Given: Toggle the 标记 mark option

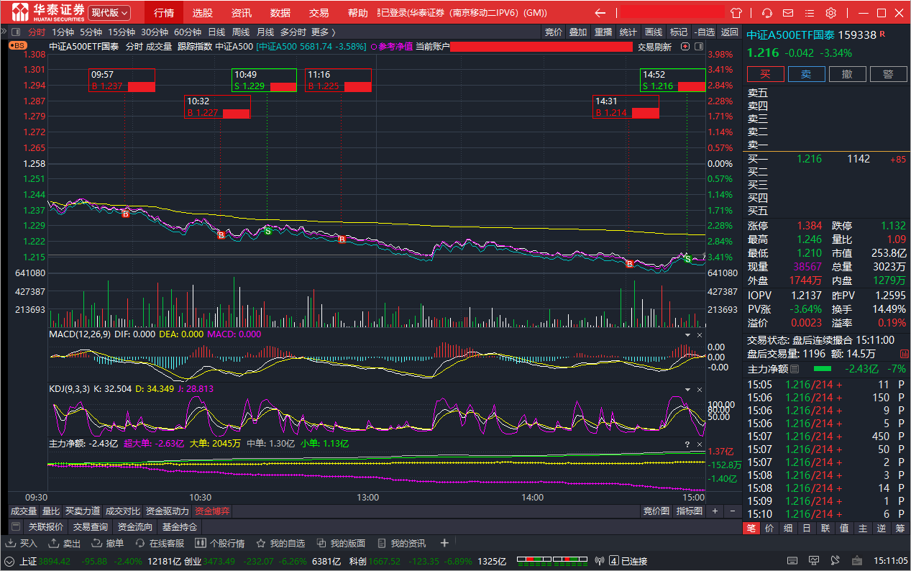Looking at the screenshot, I should pyautogui.click(x=679, y=32).
